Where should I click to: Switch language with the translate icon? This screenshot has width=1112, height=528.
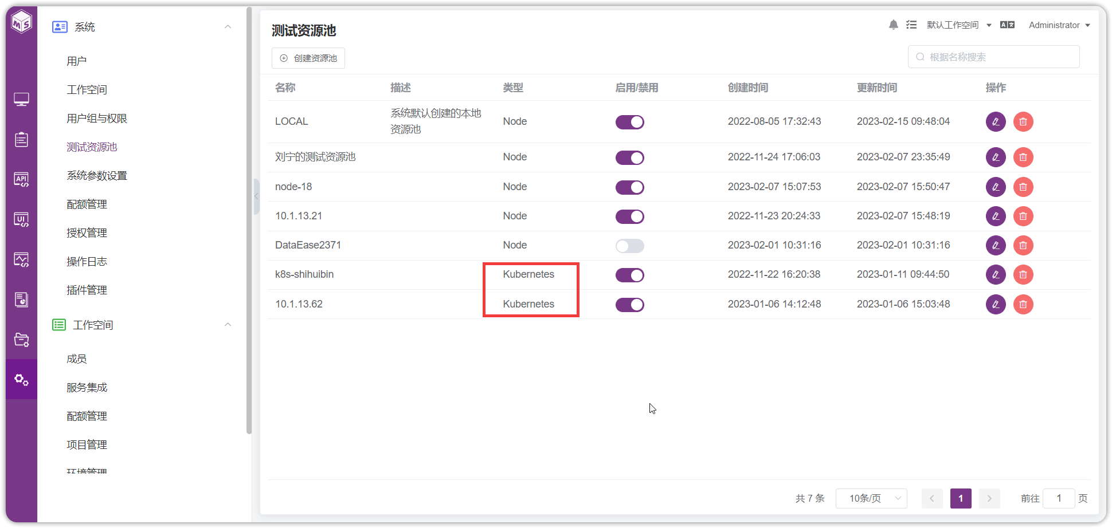click(1007, 25)
